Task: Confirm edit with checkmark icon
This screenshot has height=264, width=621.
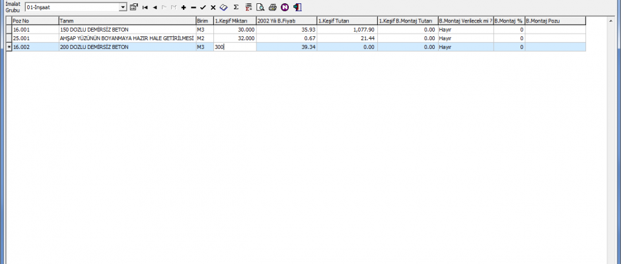Action: coord(203,7)
